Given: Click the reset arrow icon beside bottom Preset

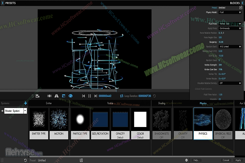Looking at the screenshot, I should (x=26, y=160).
